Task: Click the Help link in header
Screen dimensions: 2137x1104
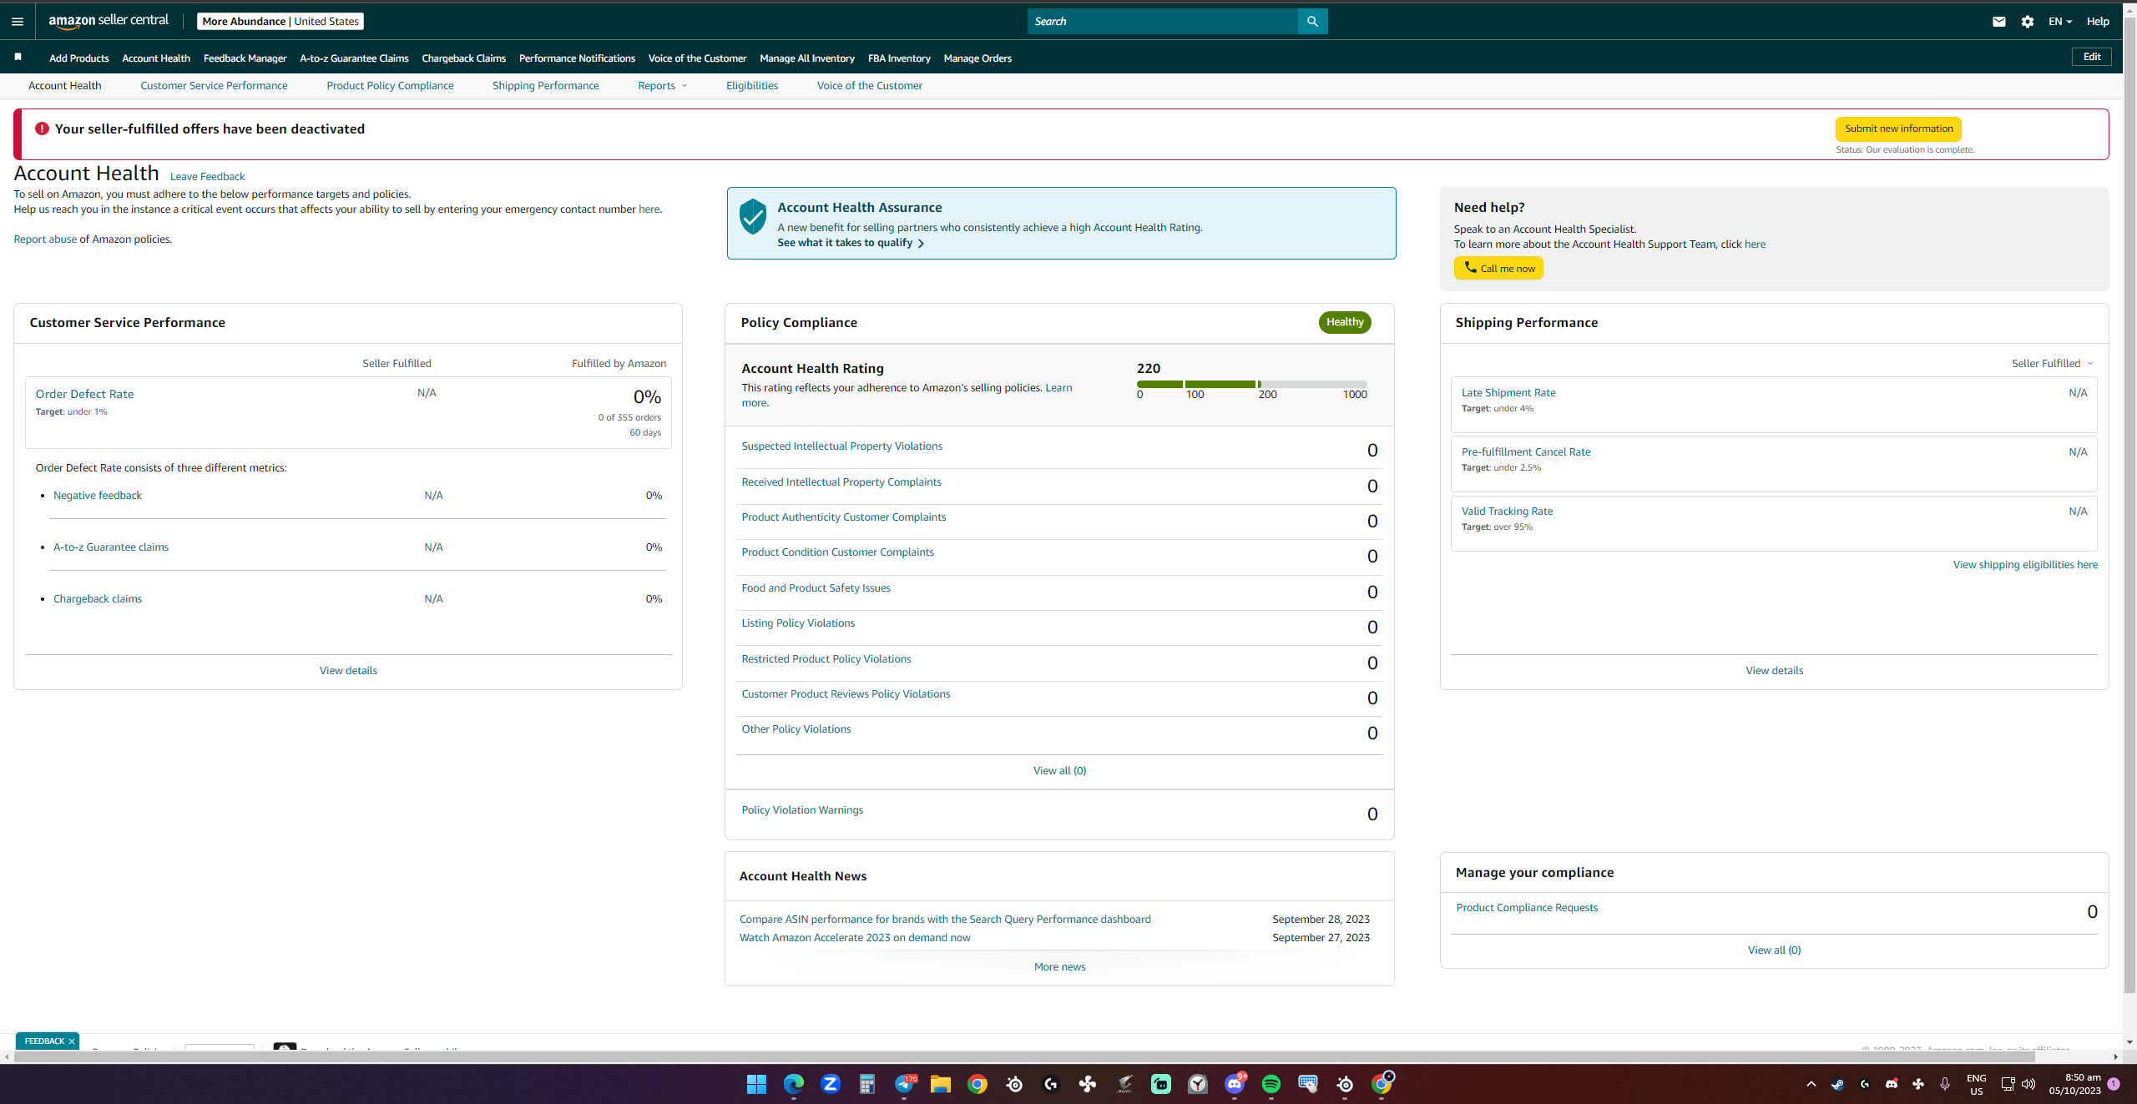Action: pyautogui.click(x=2098, y=22)
